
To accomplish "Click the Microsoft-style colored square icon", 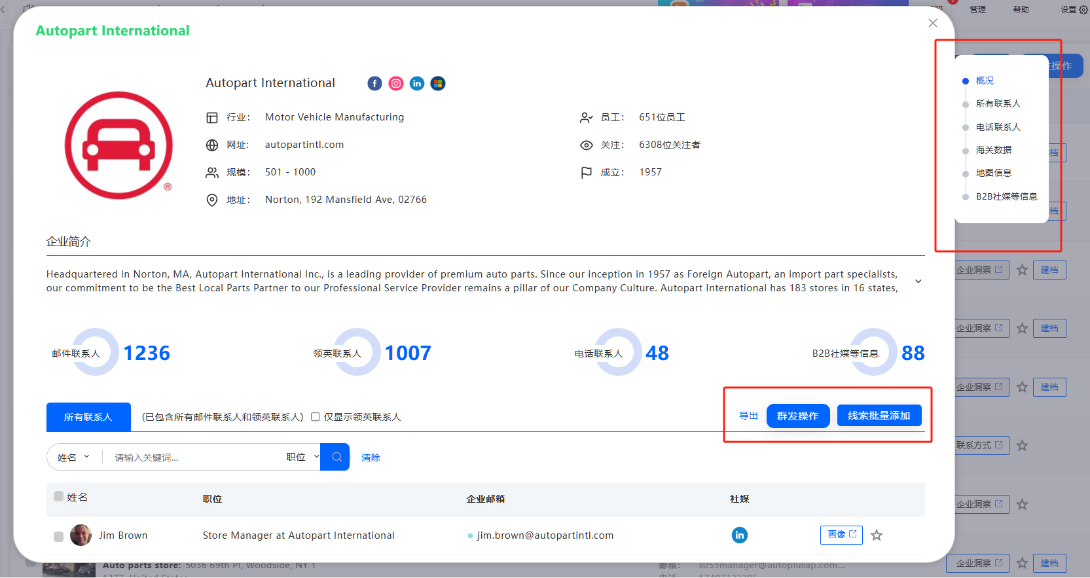I will pos(438,83).
